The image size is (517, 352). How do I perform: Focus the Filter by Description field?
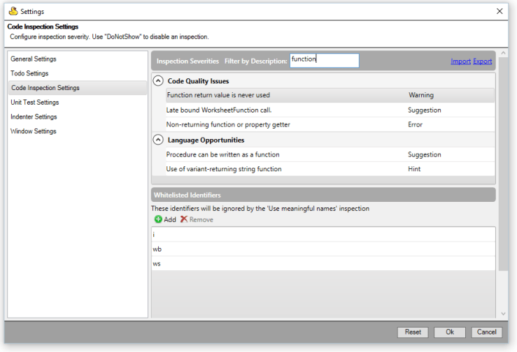coord(325,61)
